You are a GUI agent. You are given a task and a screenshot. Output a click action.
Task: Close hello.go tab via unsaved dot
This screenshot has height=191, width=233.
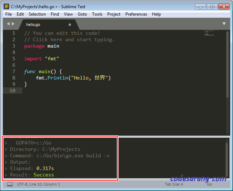click(70, 24)
